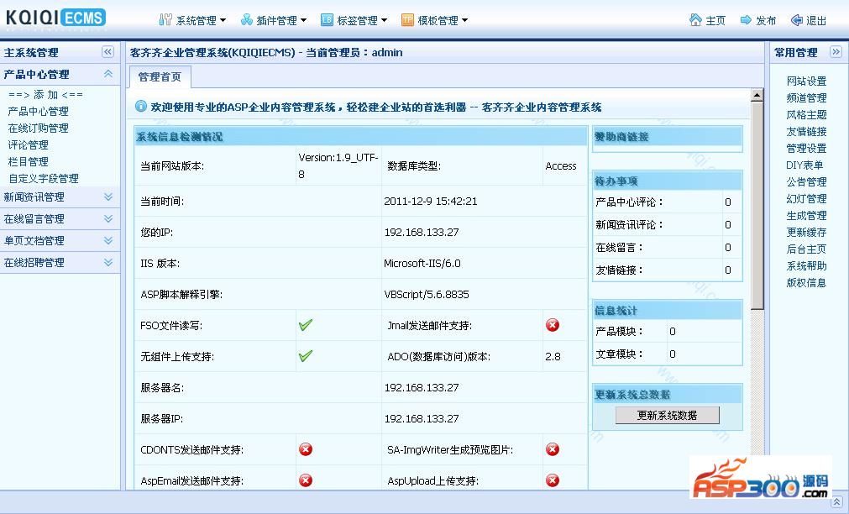Open the 标签管理 dropdown menu
This screenshot has width=849, height=514.
354,20
